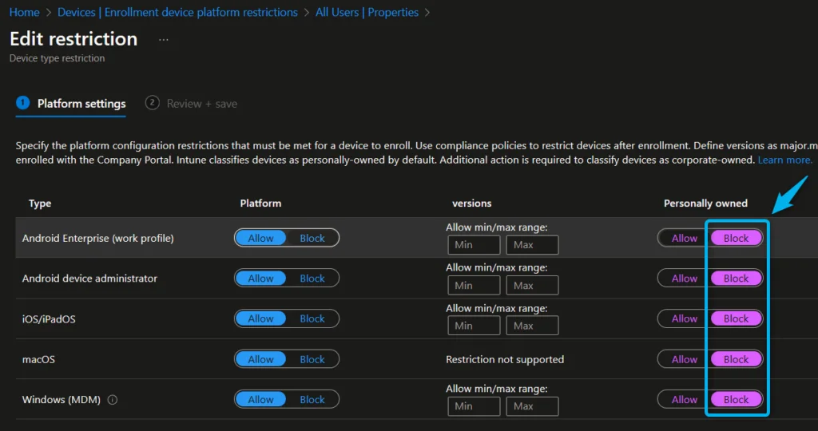Navigate to Home in the breadcrumb
Screen dimensions: 818x431
(x=25, y=12)
